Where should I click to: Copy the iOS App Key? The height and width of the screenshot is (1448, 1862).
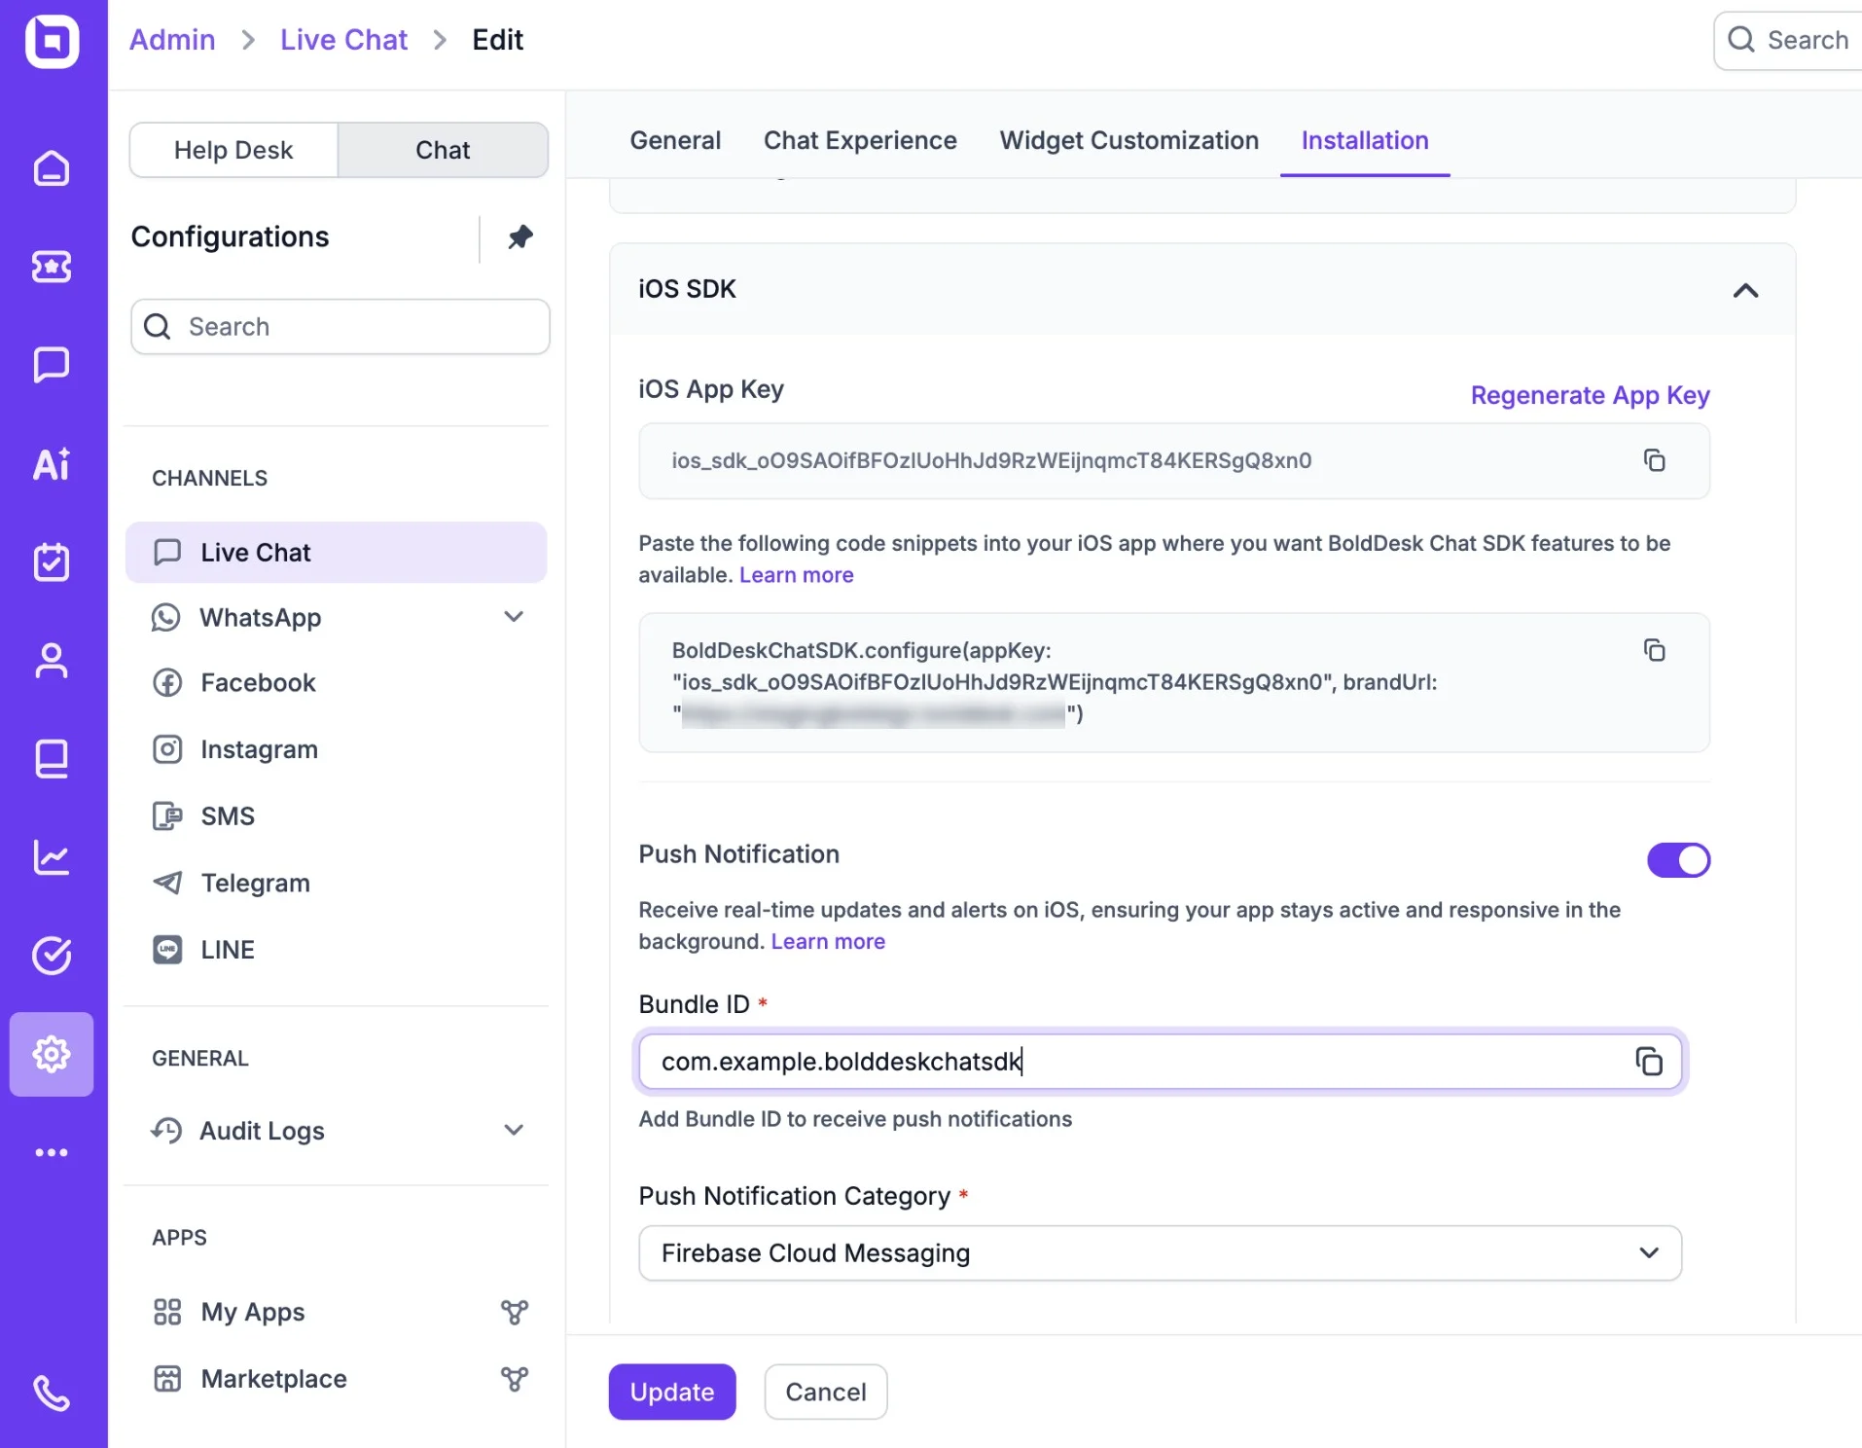pos(1654,460)
